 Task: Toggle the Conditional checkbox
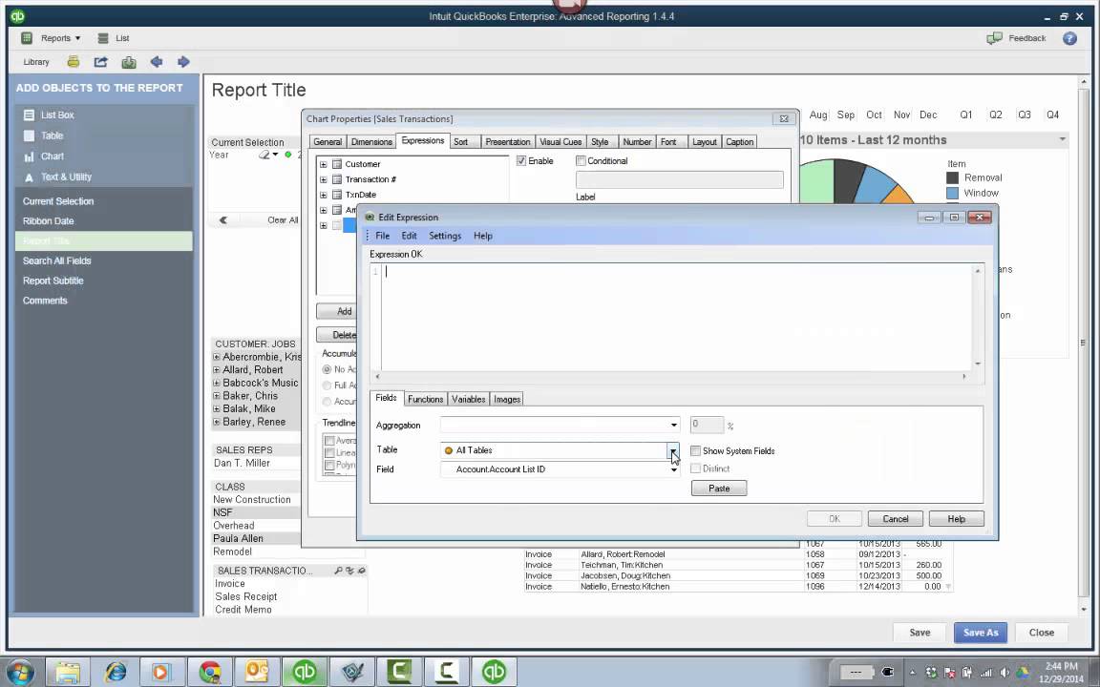[x=581, y=160]
